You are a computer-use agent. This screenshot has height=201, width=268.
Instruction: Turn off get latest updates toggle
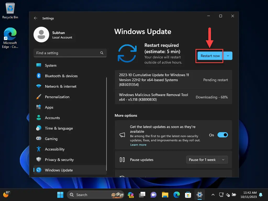(222, 135)
